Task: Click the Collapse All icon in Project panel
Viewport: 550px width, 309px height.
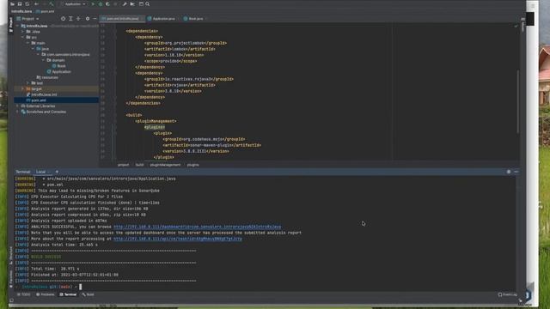Action: click(x=78, y=19)
